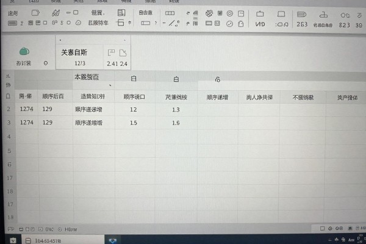Viewport: 366px width, 244px height.
Task: Select the cell with value 1.5
Action: click(x=134, y=123)
